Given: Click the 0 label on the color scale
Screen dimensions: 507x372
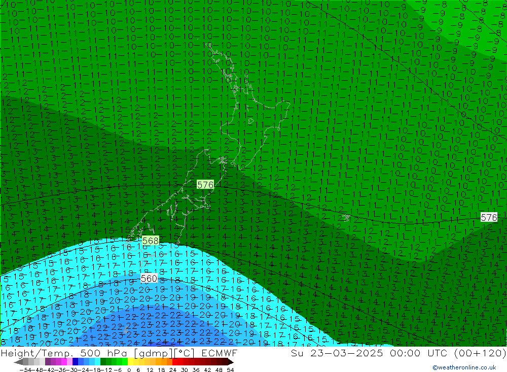Looking at the screenshot, I should pos(129,370).
